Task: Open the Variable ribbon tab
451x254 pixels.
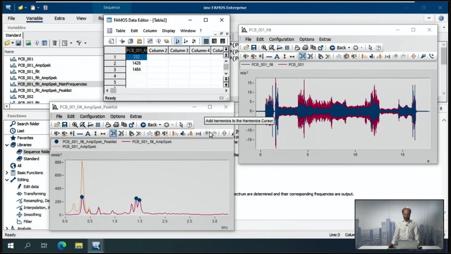Action: [x=34, y=18]
